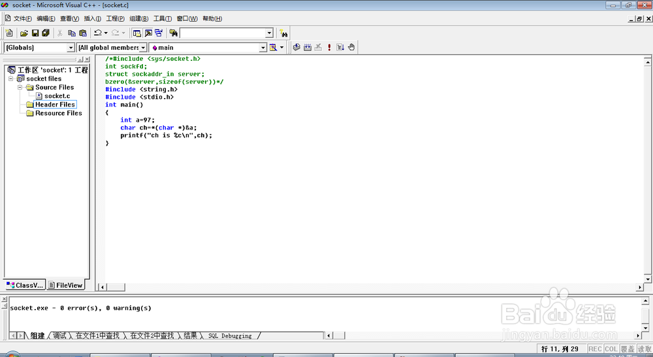Switch to the 结果 output tab
The image size is (653, 357).
190,335
